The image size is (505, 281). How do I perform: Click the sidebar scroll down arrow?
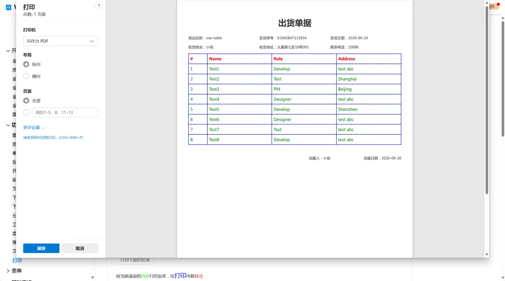click(93, 277)
